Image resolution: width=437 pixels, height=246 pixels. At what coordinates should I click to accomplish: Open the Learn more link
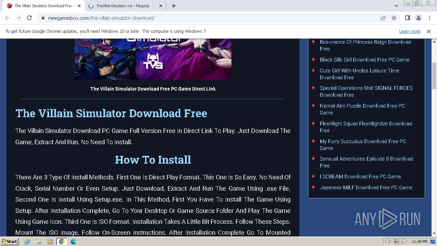pos(410,31)
